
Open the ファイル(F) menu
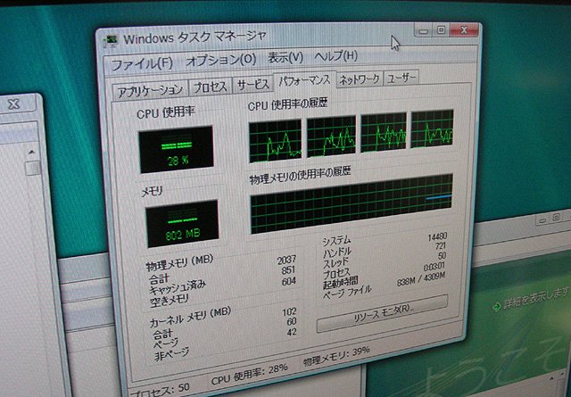[x=141, y=64]
